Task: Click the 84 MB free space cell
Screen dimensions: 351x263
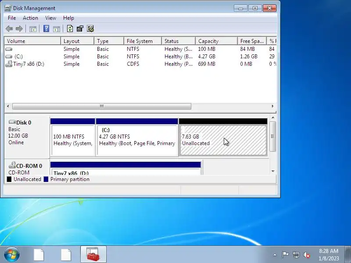Action: point(247,49)
